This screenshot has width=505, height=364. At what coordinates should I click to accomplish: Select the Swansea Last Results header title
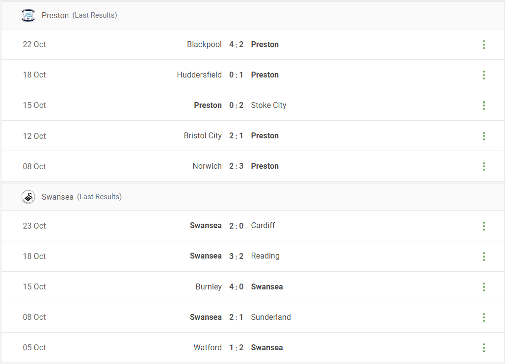coord(81,197)
